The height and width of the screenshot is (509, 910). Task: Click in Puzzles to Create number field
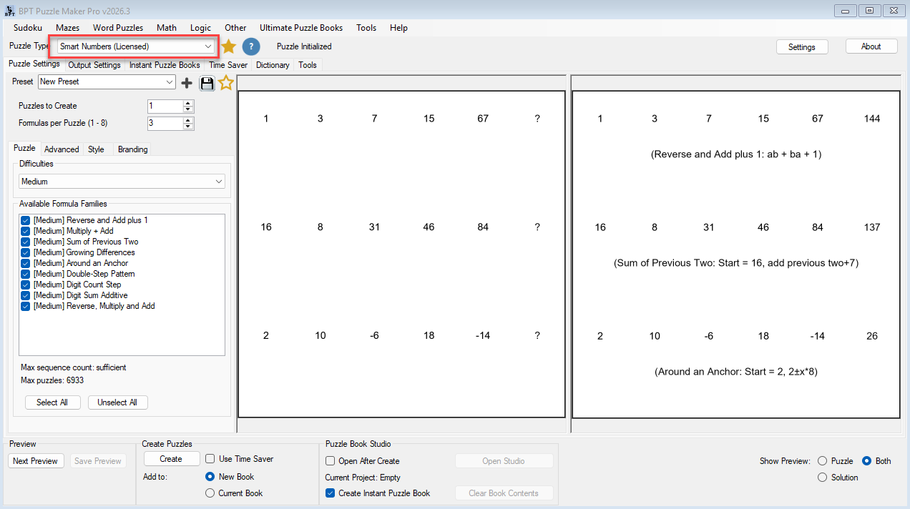165,106
